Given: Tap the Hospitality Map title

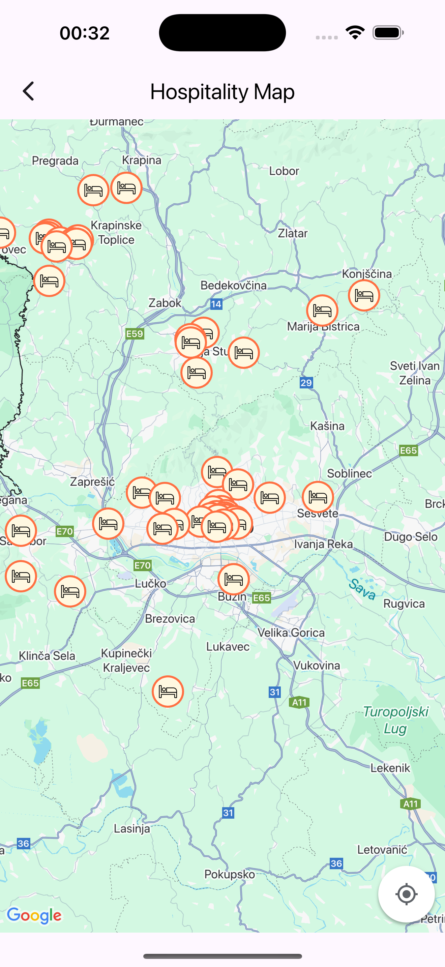Looking at the screenshot, I should click(222, 92).
